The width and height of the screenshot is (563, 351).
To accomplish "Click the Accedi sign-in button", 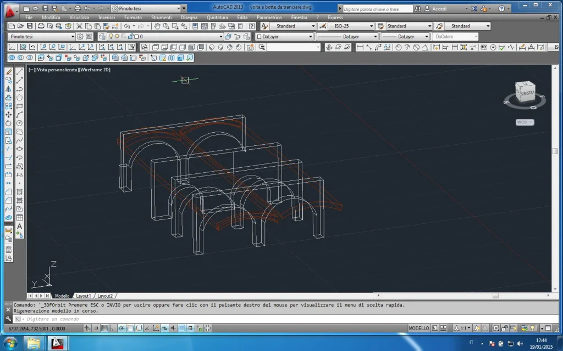I will point(439,9).
